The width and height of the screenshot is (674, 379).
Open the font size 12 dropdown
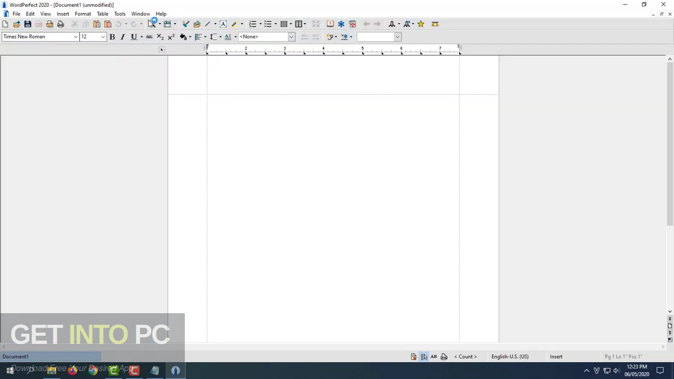coord(103,37)
